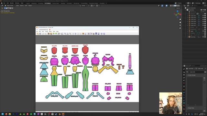Switch perspective/orthographic view gizmo

(180, 28)
